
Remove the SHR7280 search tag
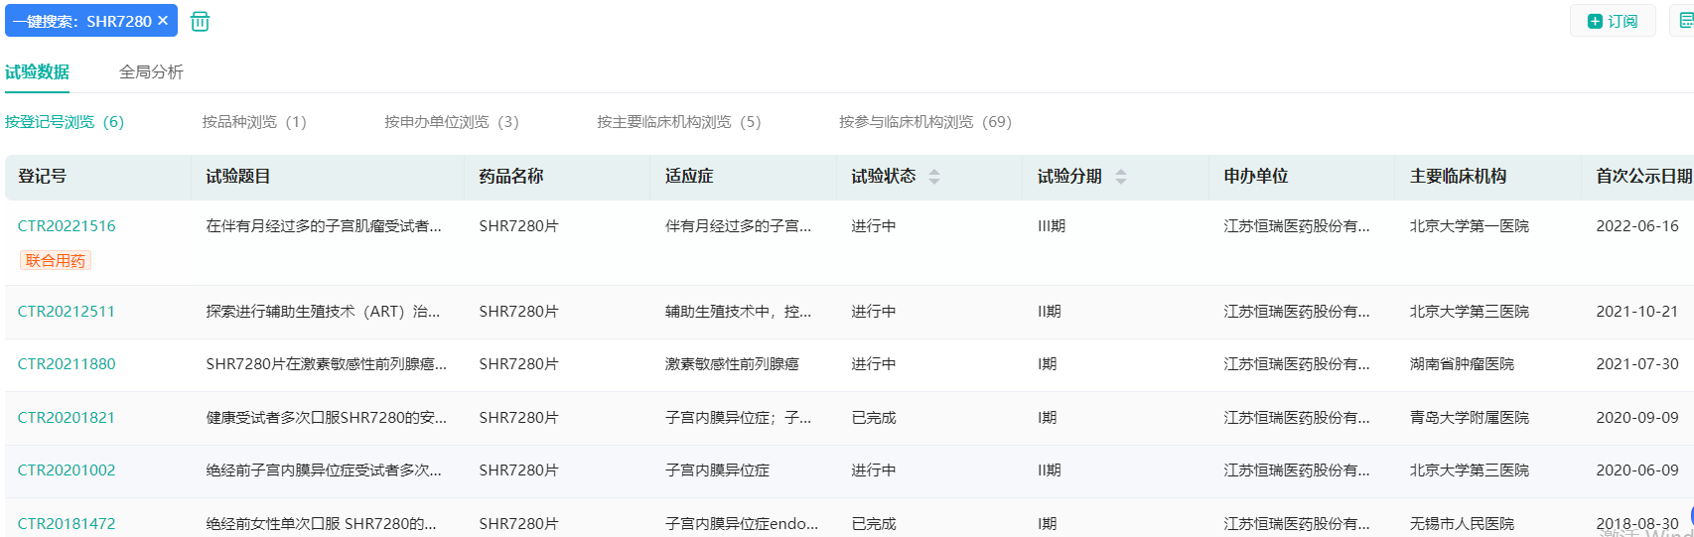(163, 21)
